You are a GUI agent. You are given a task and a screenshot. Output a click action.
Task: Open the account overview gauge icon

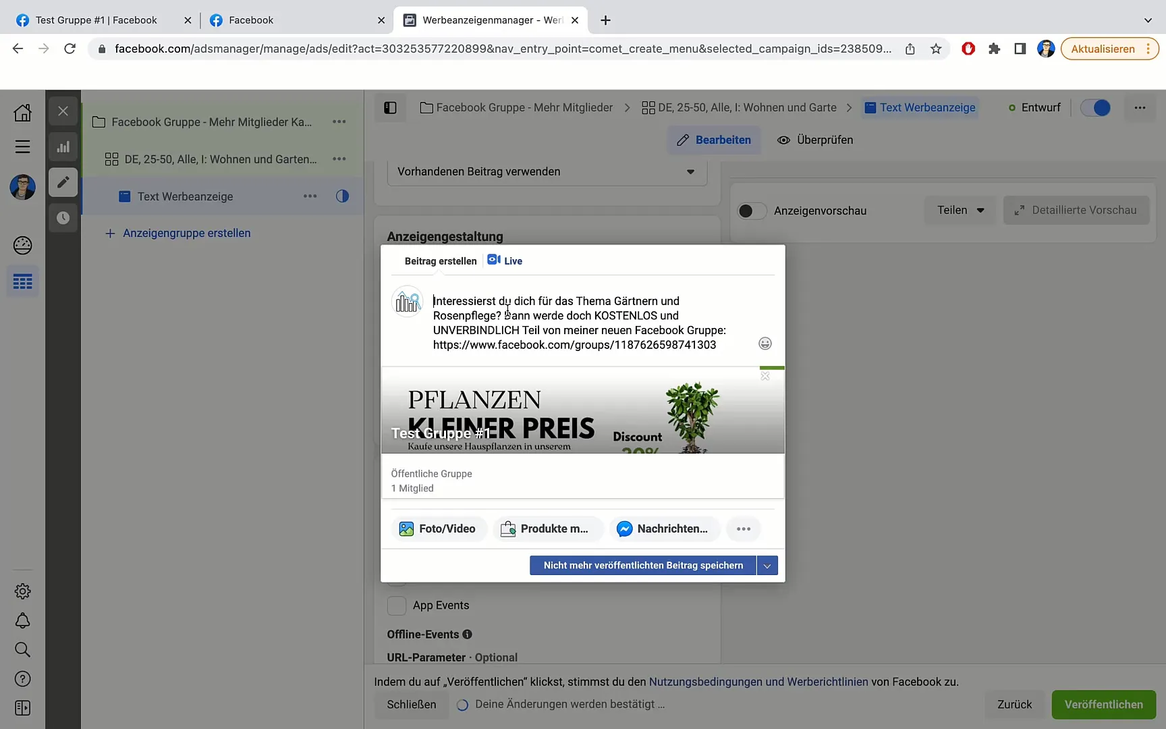[22, 246]
